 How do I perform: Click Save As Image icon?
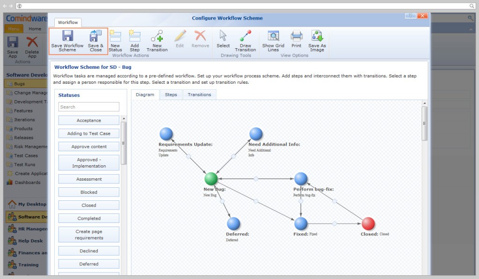(317, 36)
